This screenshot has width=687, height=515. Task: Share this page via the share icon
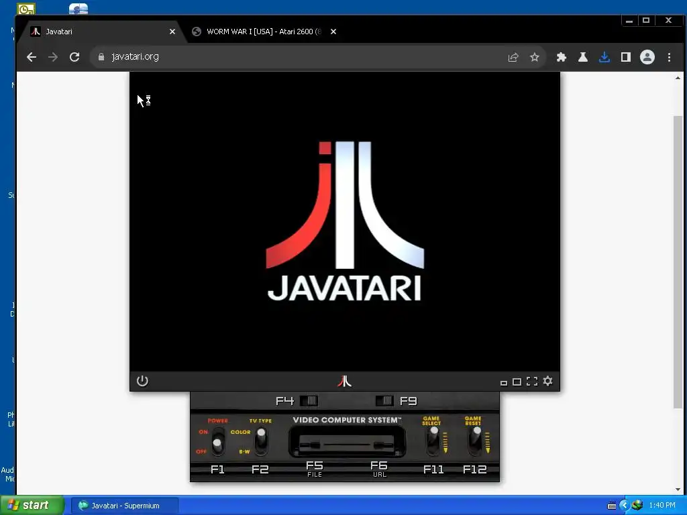pyautogui.click(x=513, y=57)
